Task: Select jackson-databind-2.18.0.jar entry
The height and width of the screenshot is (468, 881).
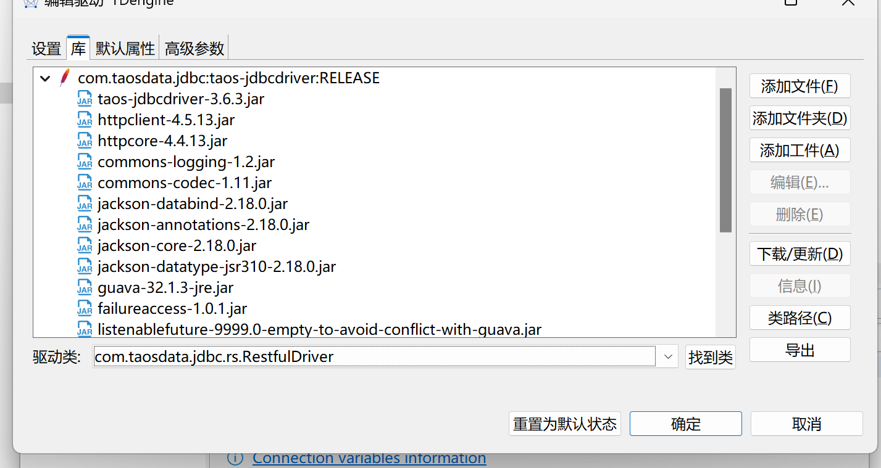Action: pyautogui.click(x=193, y=204)
